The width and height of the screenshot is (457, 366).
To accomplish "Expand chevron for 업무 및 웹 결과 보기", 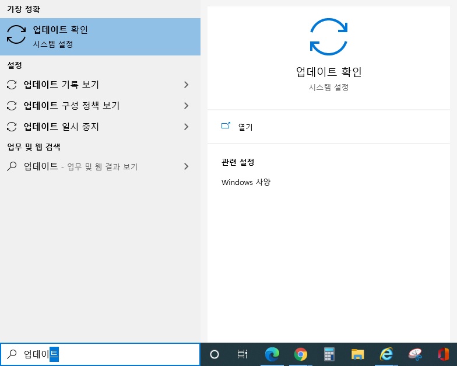I will (187, 166).
